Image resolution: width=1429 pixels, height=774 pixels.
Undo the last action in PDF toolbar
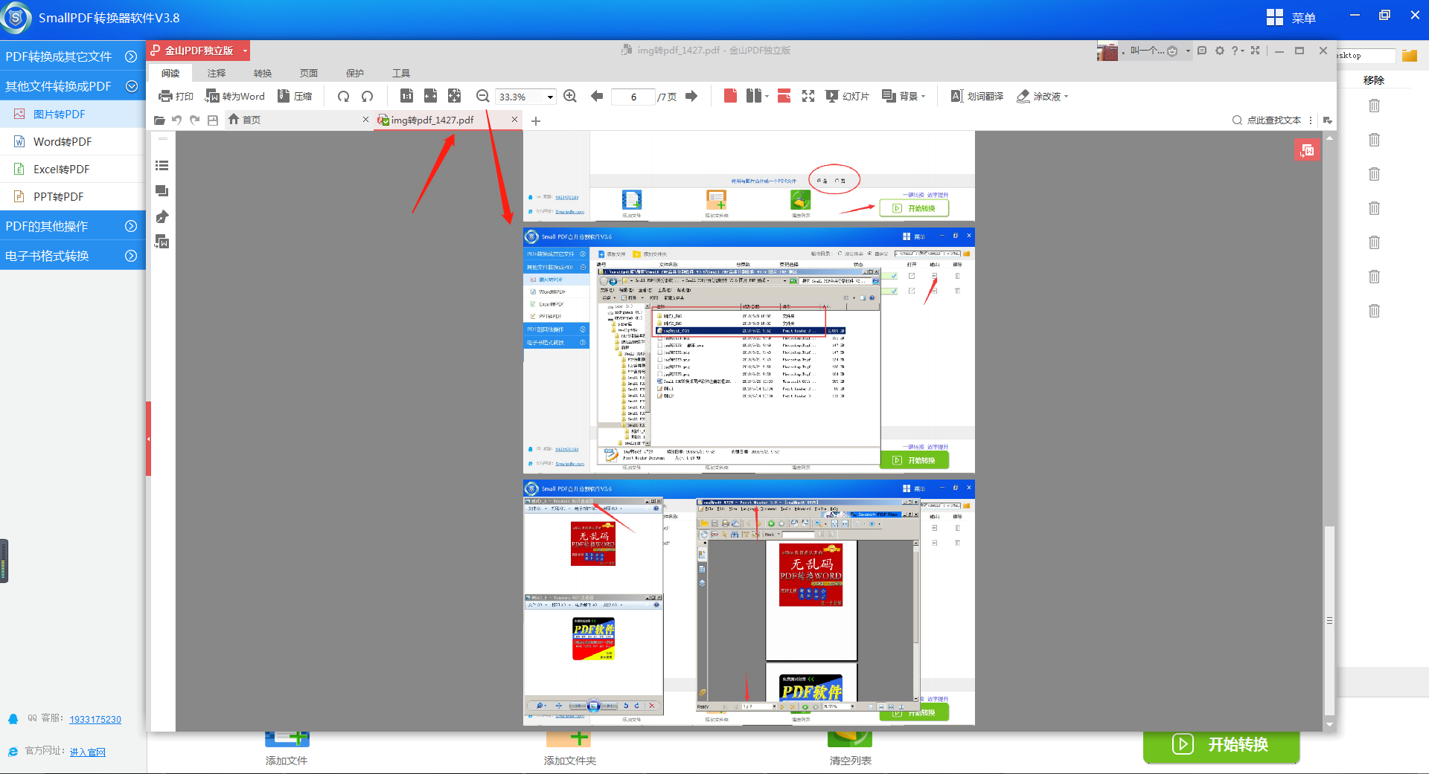click(x=176, y=120)
